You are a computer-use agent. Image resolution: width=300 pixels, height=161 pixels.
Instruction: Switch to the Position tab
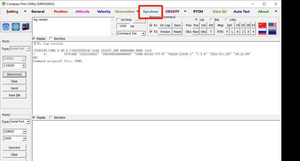61,11
